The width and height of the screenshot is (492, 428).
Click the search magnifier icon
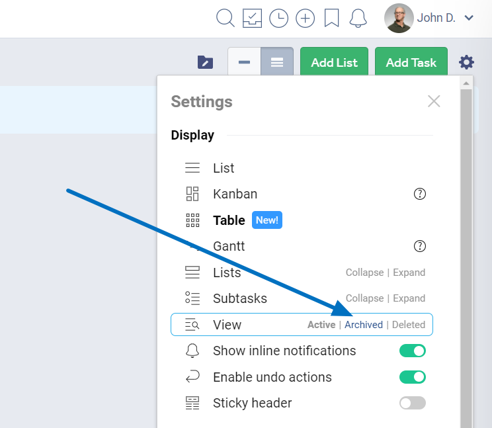click(x=225, y=18)
